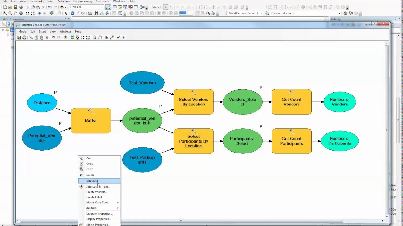Click ArcMap Add Data icon in main toolbar
This screenshot has height=226, width=403.
62,7
